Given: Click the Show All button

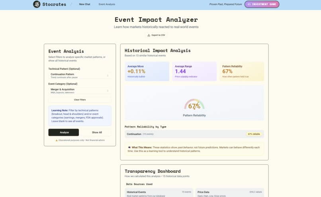Looking at the screenshot, I should pyautogui.click(x=96, y=133).
